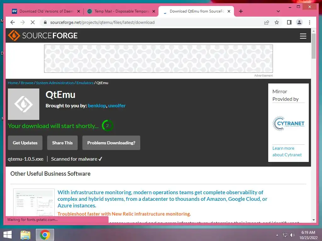Screen dimensions: 322x241
Task: Open Chrome three-dot menu
Action: [309, 22]
